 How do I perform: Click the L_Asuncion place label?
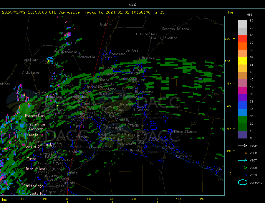click(x=148, y=57)
